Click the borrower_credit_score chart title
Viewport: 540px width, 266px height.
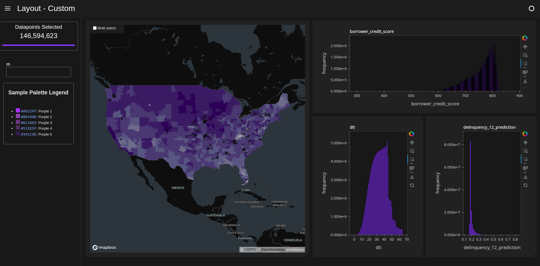[372, 32]
